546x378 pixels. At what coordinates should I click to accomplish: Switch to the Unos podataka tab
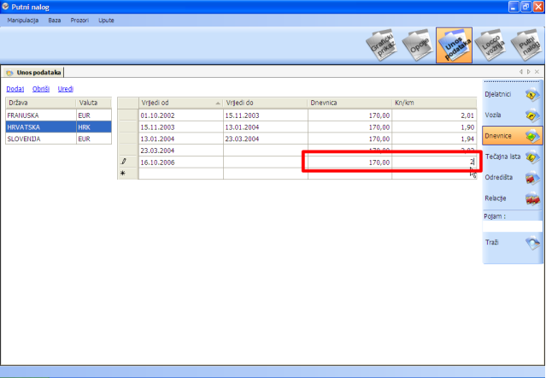click(34, 73)
